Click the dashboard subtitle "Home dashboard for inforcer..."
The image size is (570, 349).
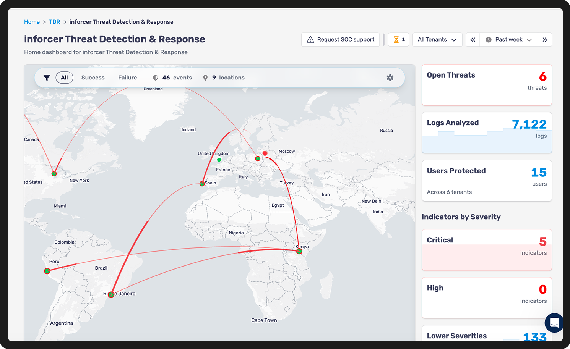[106, 52]
